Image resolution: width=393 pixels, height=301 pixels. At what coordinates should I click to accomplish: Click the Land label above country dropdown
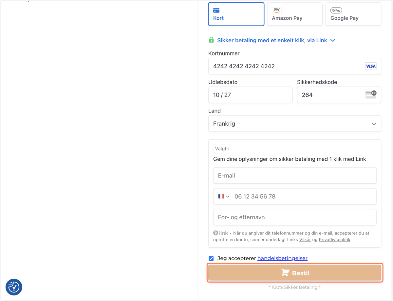(x=215, y=111)
